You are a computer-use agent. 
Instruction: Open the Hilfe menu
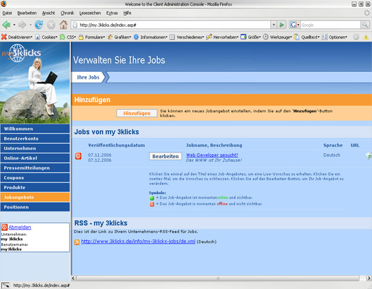click(127, 13)
